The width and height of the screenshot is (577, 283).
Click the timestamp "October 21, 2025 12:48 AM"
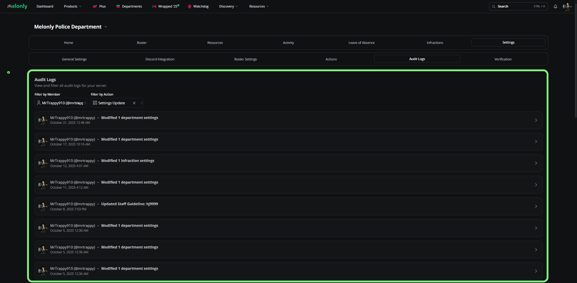point(70,123)
